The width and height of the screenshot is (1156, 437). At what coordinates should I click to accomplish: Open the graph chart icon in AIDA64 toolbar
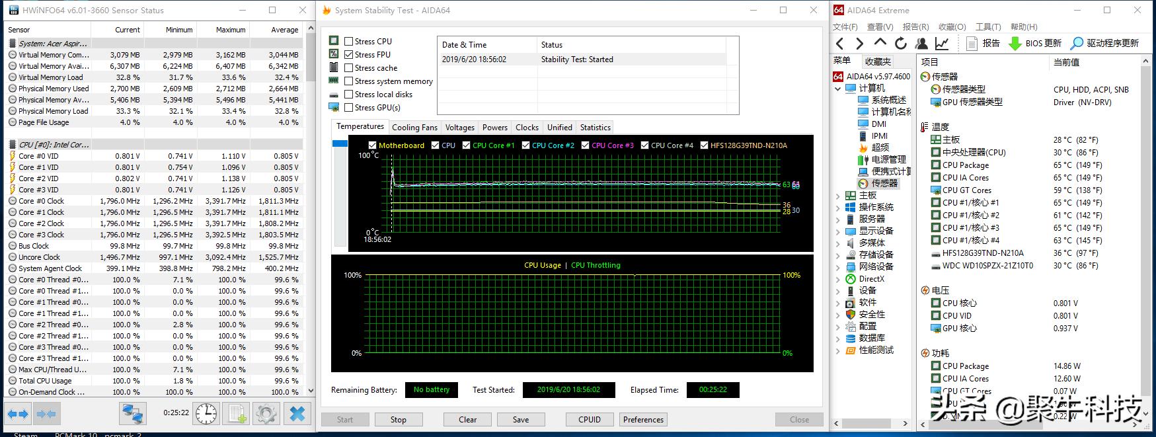[x=942, y=44]
